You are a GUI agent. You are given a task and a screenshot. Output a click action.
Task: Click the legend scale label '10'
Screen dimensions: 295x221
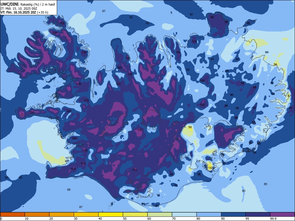[x=27, y=219]
